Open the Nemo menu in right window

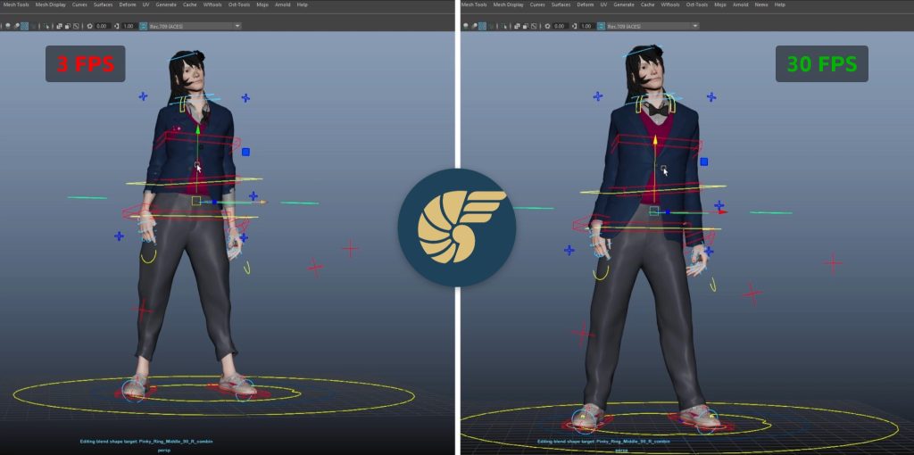click(x=760, y=4)
